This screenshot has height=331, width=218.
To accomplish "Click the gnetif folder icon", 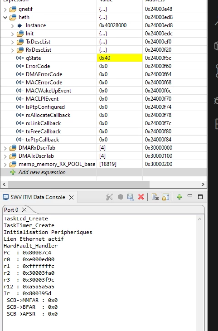I will coord(13,9).
